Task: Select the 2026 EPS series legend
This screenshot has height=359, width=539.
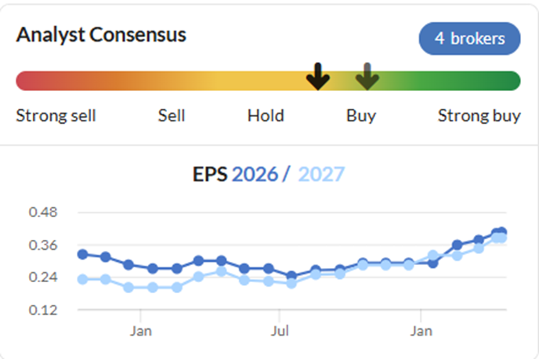Action: point(255,174)
